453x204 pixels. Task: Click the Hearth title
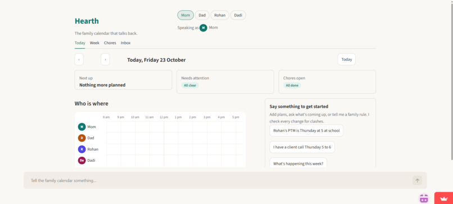(87, 21)
